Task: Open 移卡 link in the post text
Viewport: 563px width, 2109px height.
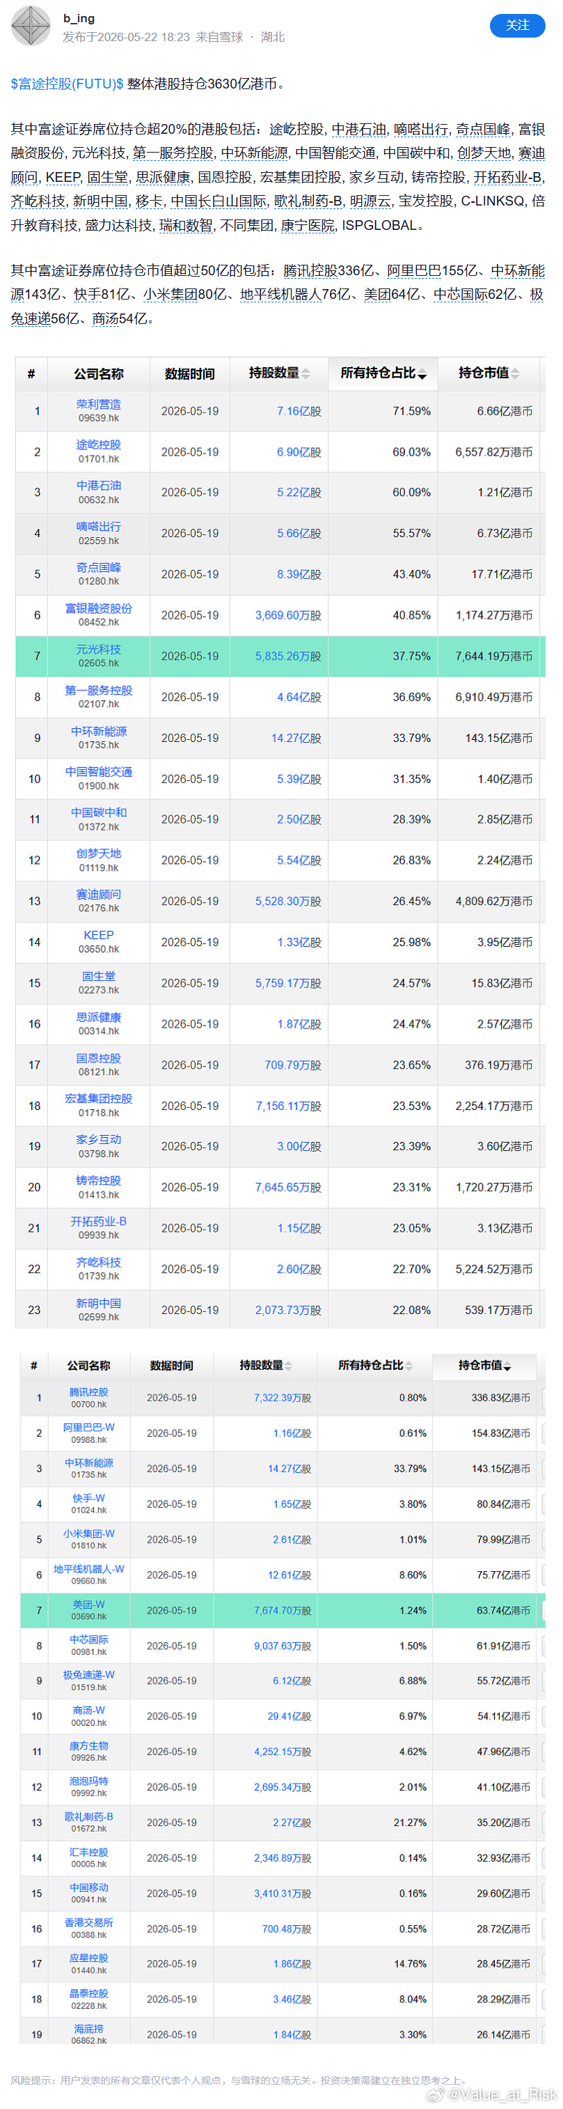Action: point(149,201)
